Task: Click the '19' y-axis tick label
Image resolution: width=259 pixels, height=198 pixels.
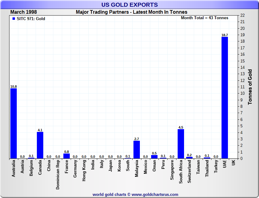Action: coord(243,35)
